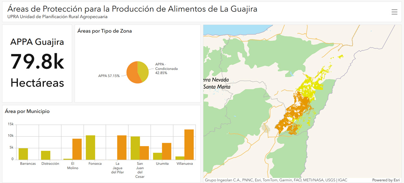Click the orange Urumita bar

(x=167, y=151)
